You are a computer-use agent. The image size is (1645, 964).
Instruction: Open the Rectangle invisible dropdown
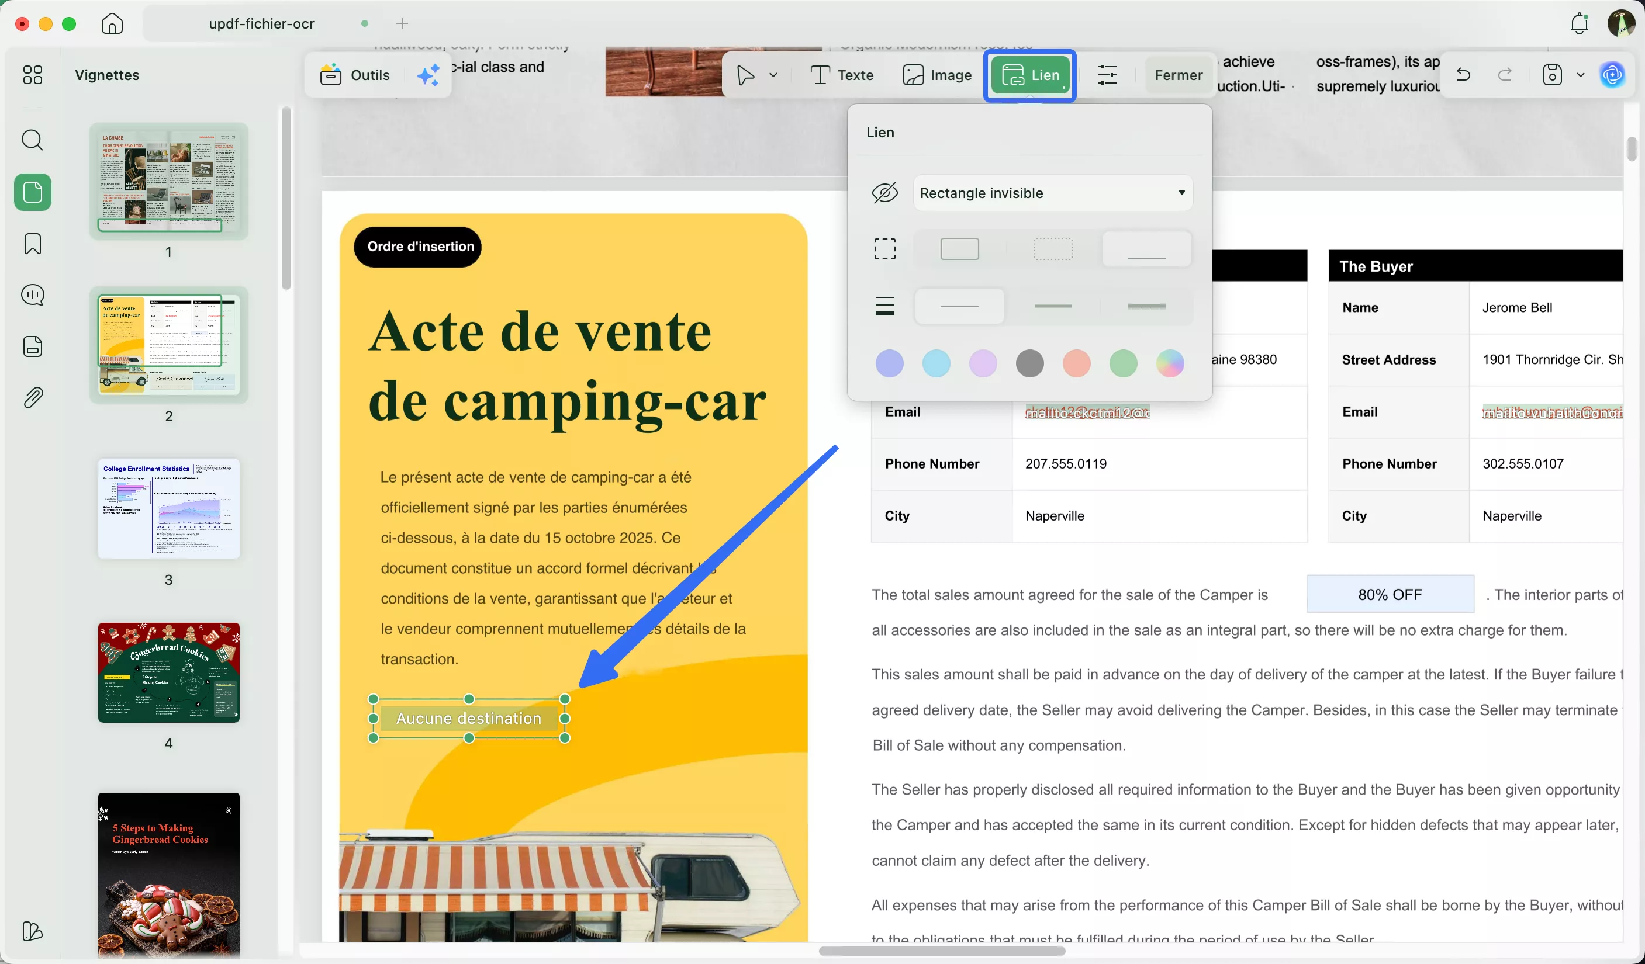pos(1052,192)
